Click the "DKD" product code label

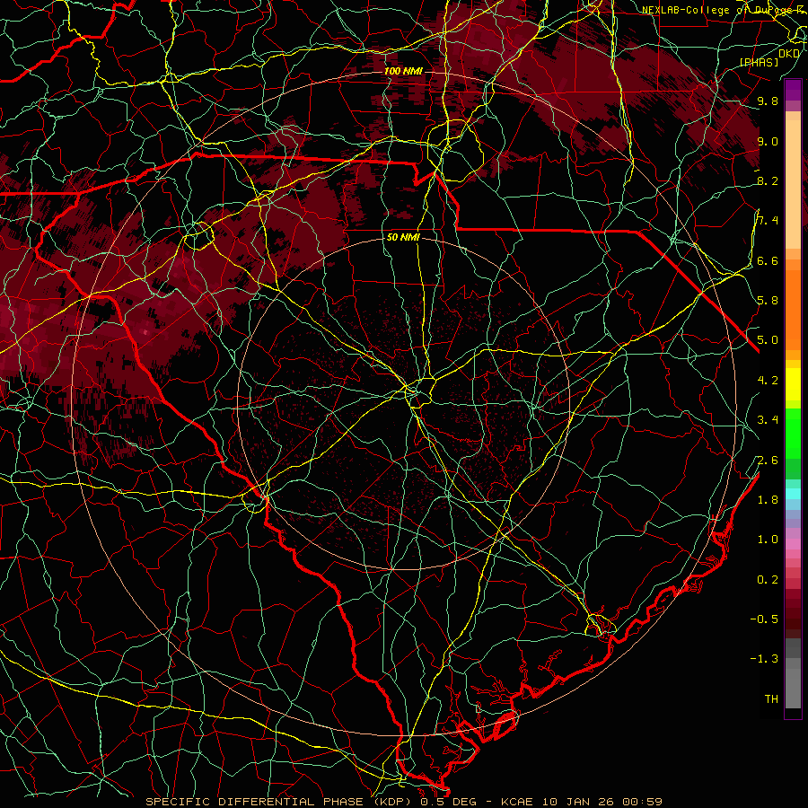789,53
